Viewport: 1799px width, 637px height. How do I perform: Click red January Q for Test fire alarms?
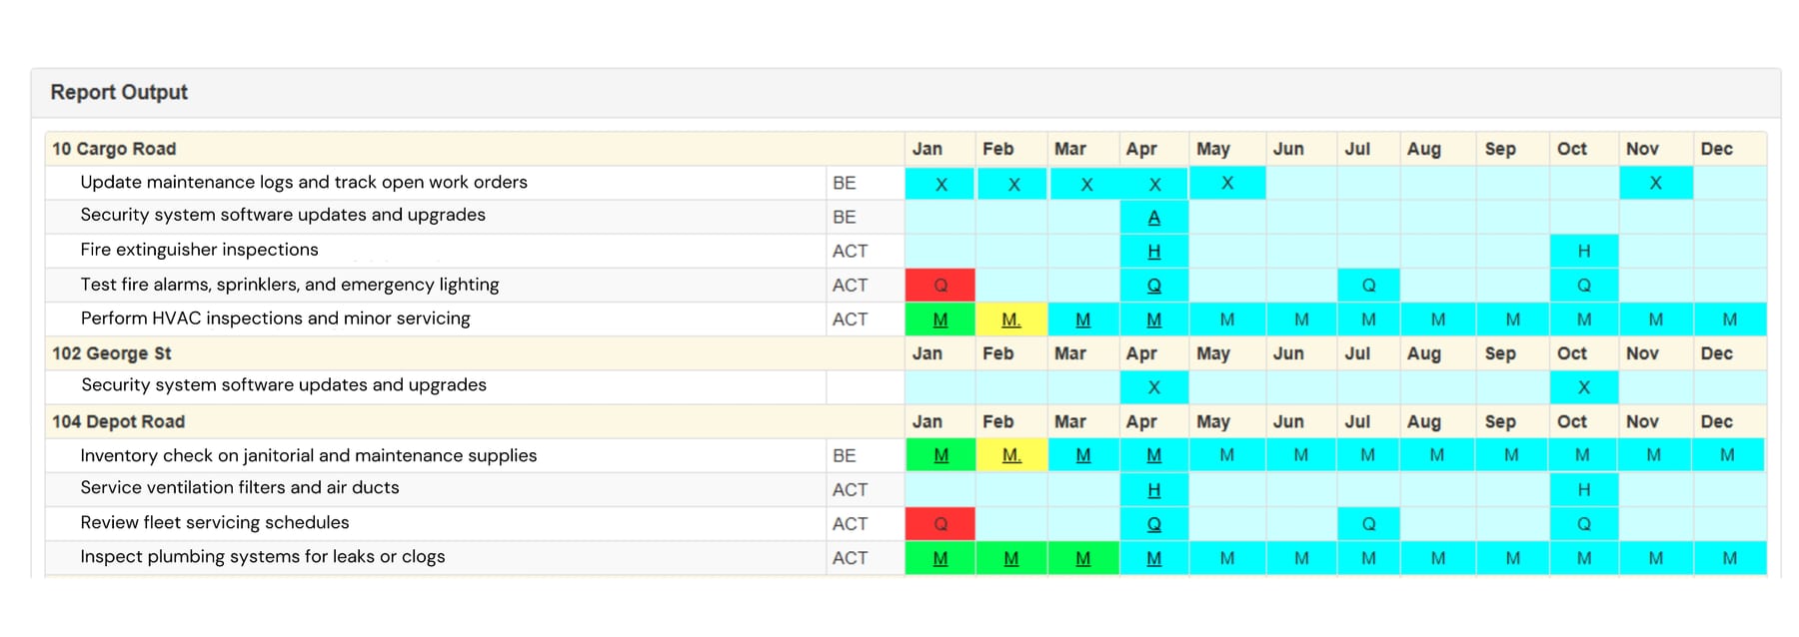click(x=940, y=286)
